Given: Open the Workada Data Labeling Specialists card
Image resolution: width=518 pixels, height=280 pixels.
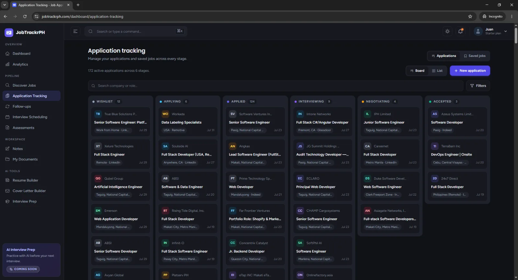Looking at the screenshot, I should pyautogui.click(x=188, y=122).
